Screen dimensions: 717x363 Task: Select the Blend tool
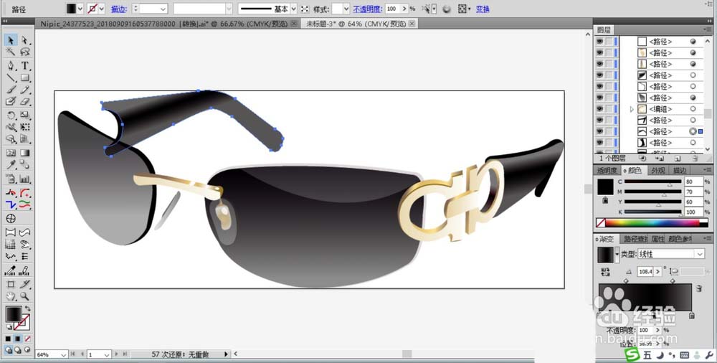tap(24, 165)
